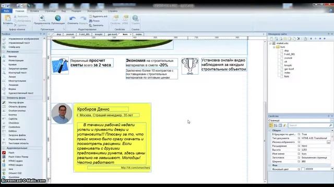Image resolution: width=334 pixels, height=187 pixels.
Task: Switch to the index document tab
Action: pyautogui.click(x=139, y=34)
